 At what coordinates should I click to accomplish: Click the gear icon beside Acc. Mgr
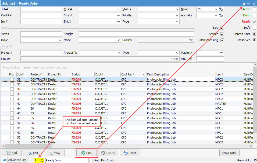[x=221, y=16]
